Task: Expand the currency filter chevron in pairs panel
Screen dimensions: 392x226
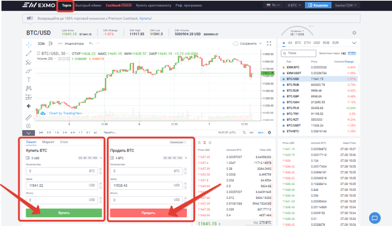Action: tap(354, 43)
